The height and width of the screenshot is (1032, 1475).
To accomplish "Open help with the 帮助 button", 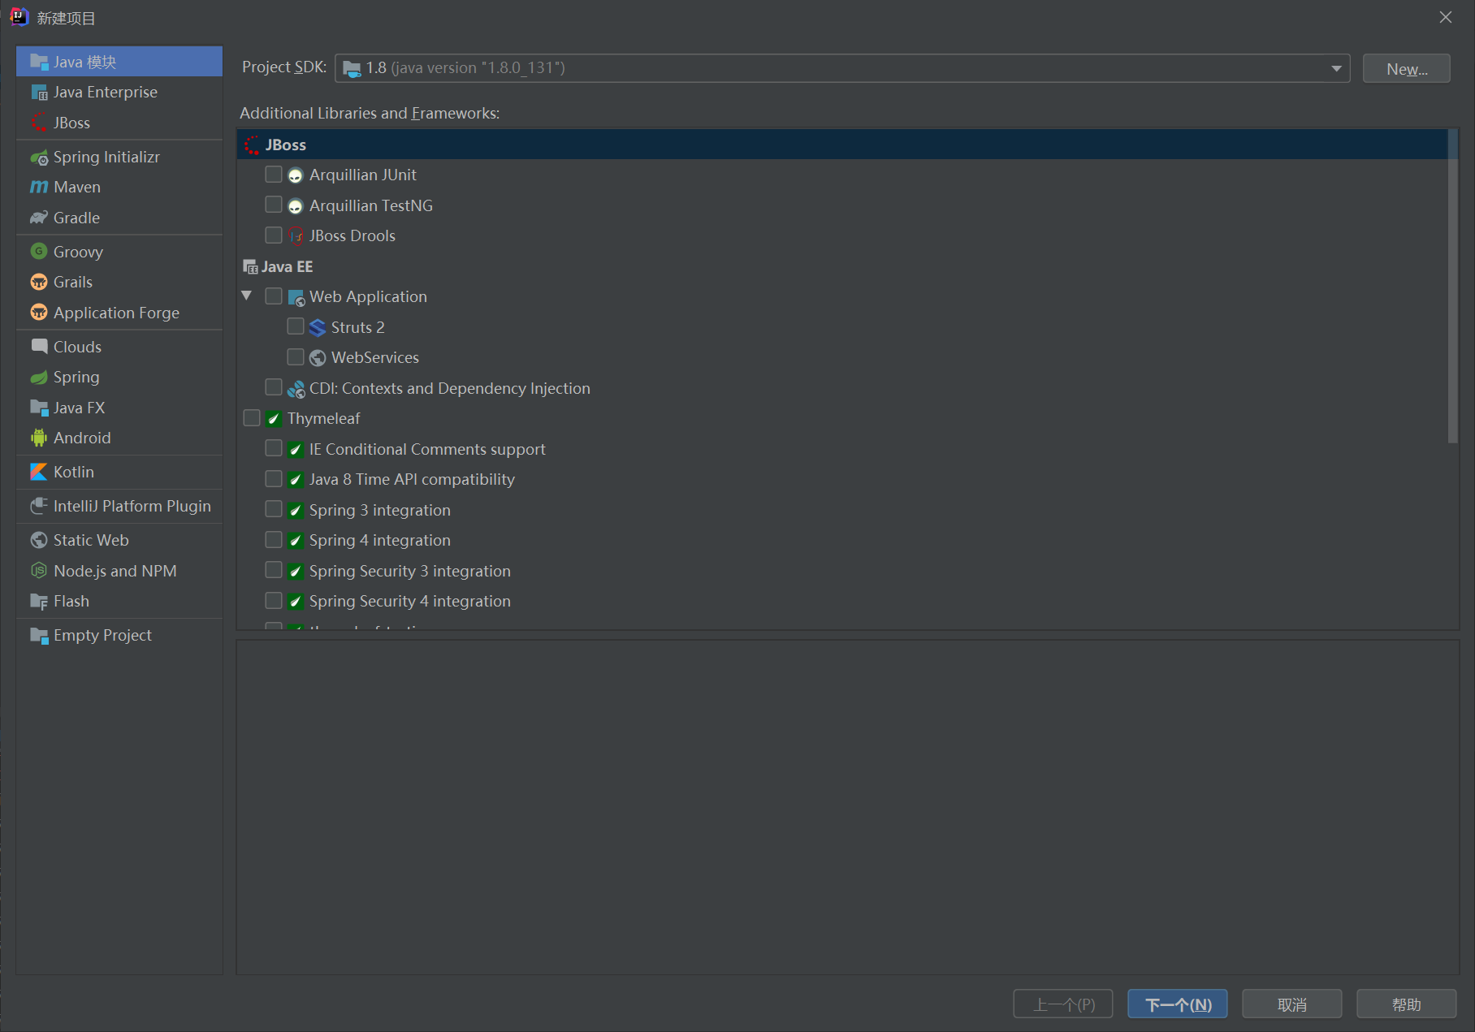I will (1406, 1004).
